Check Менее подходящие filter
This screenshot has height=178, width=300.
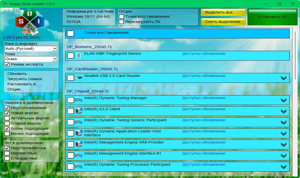coord(7,134)
